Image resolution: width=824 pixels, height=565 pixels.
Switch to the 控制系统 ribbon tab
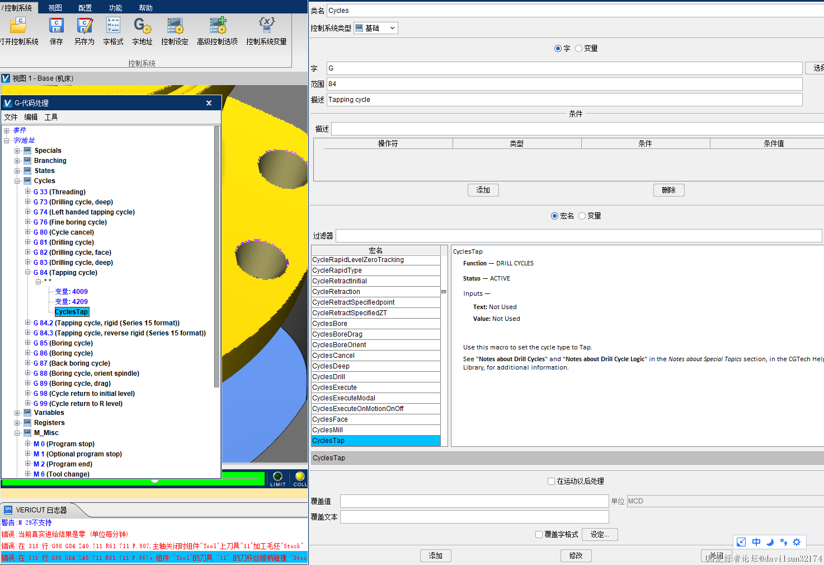(x=18, y=8)
